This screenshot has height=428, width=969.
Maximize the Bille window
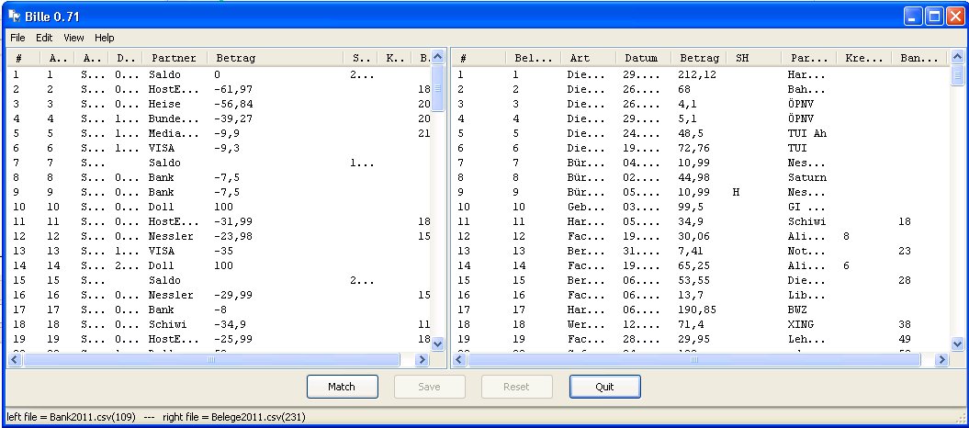click(933, 16)
